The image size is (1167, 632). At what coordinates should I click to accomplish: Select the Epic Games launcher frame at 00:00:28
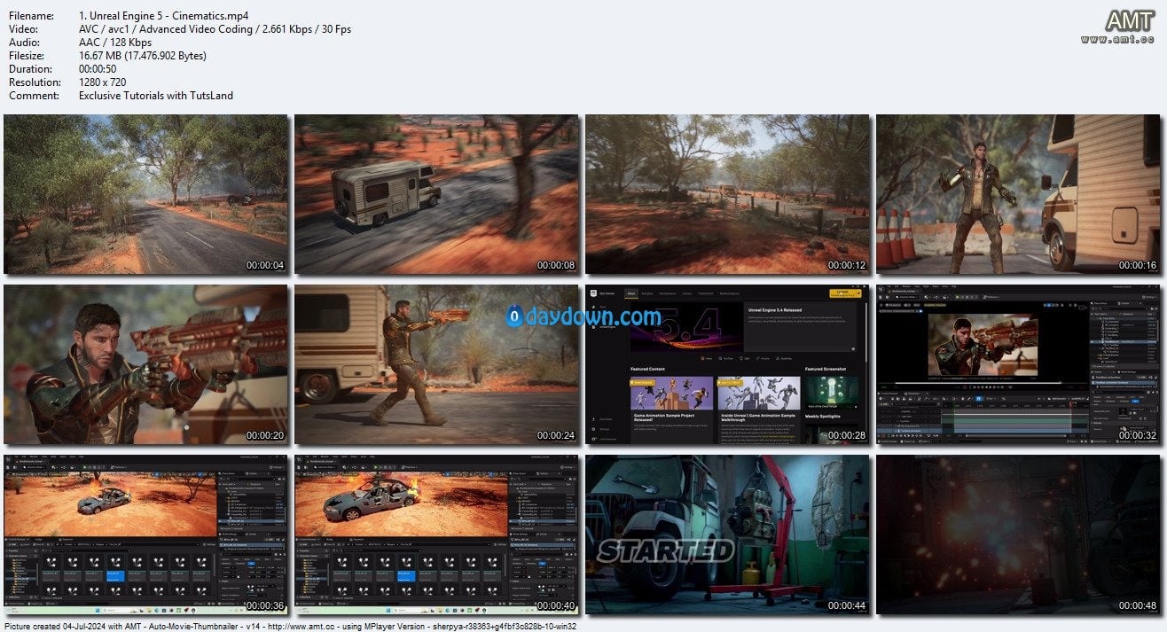pos(728,364)
